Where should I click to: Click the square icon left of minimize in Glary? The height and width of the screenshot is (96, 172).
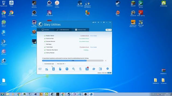(x=104, y=22)
